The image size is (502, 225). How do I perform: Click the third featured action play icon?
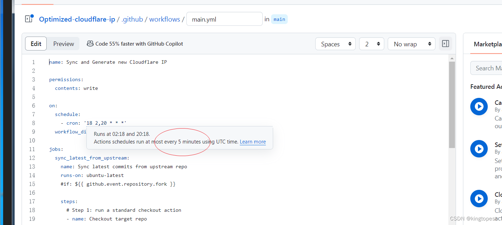479,199
